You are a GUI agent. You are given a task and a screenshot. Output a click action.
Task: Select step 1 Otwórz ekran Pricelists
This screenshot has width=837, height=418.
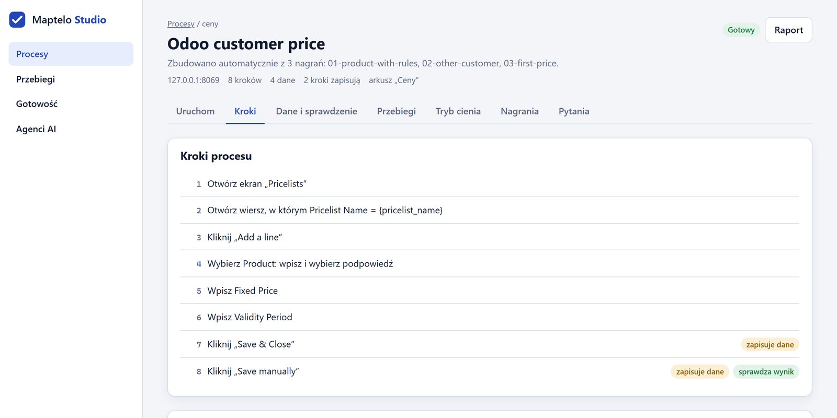click(x=490, y=184)
